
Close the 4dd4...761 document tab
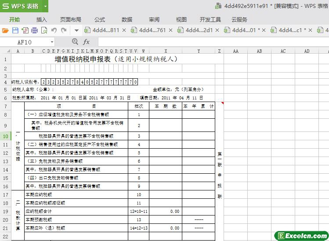(x=170, y=30)
